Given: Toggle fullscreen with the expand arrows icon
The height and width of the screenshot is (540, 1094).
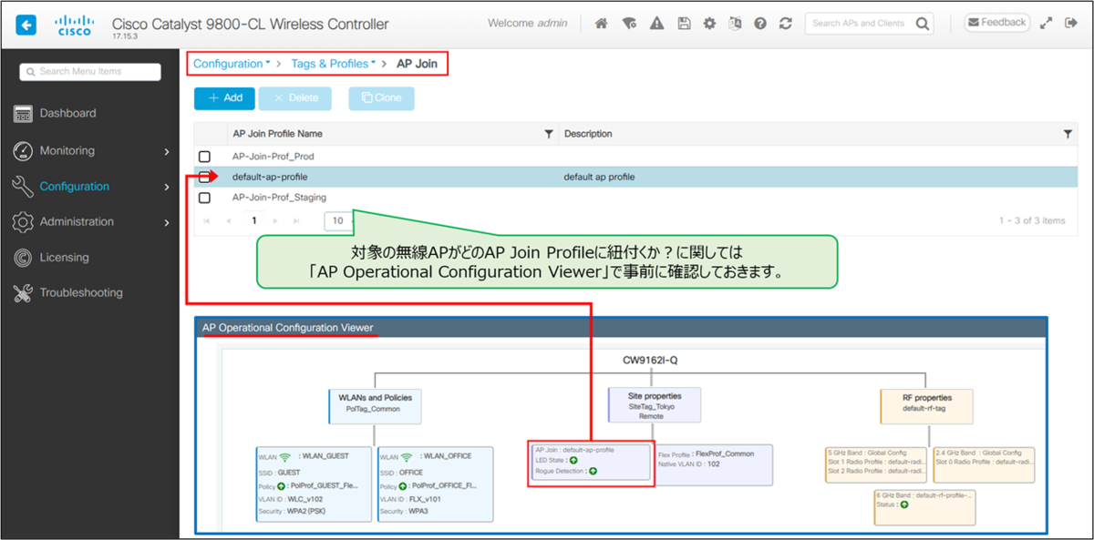Looking at the screenshot, I should [1046, 24].
